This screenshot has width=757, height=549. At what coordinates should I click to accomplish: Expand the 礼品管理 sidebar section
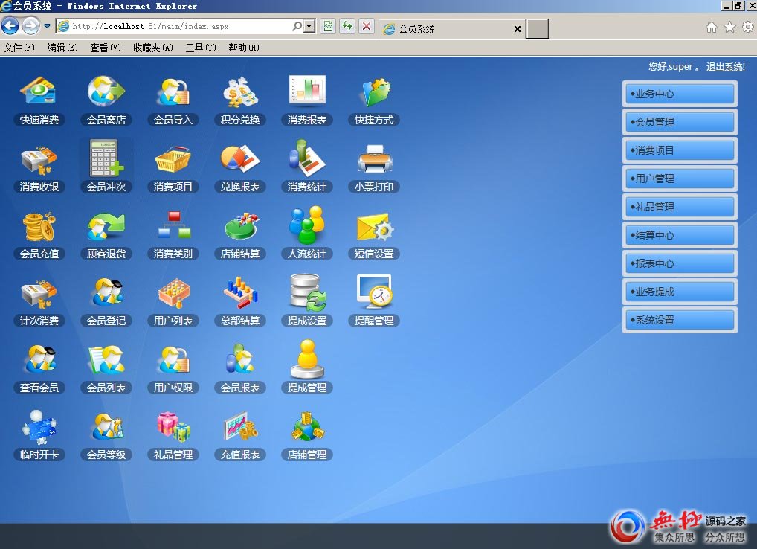[680, 207]
